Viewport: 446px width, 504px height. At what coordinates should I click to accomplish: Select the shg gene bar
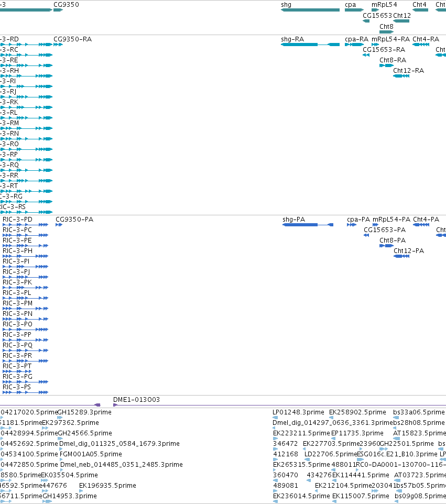[x=310, y=10]
